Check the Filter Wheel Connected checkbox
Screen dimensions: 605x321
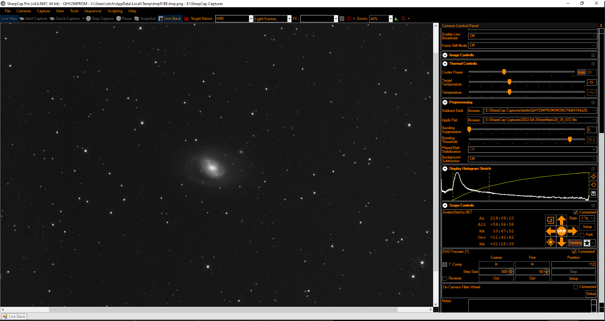click(576, 287)
